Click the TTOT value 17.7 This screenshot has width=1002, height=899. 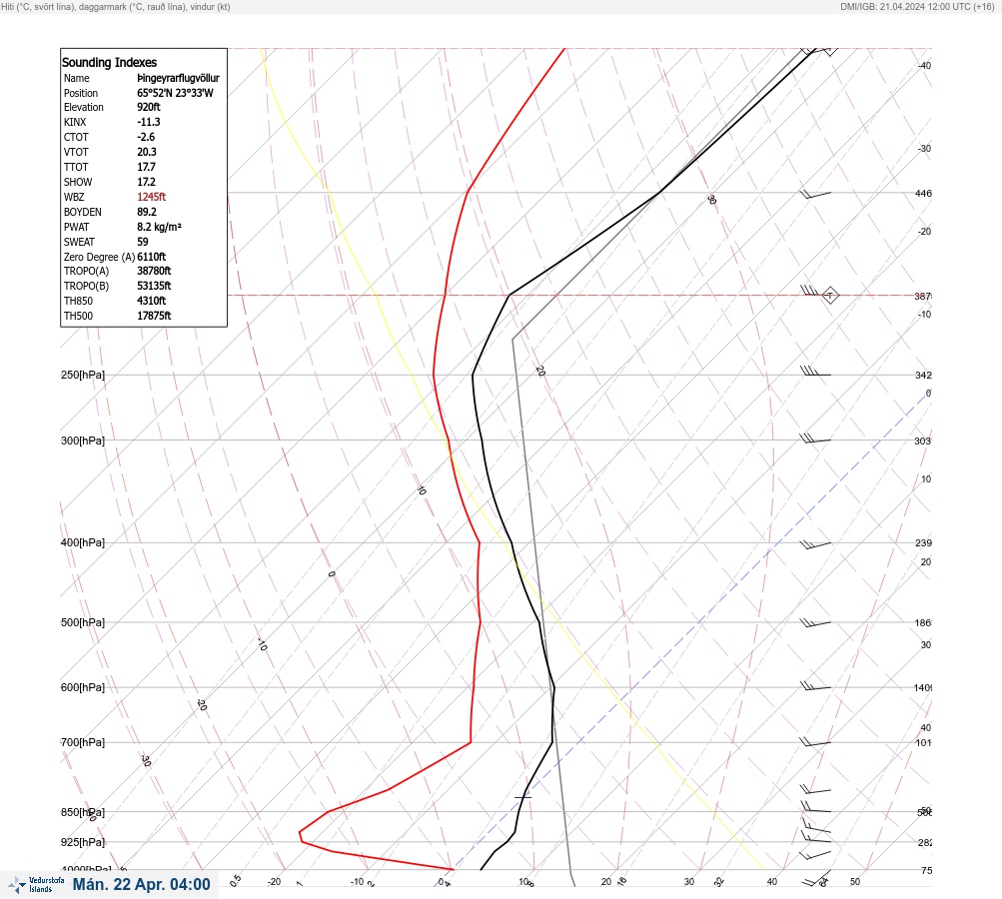click(x=146, y=167)
